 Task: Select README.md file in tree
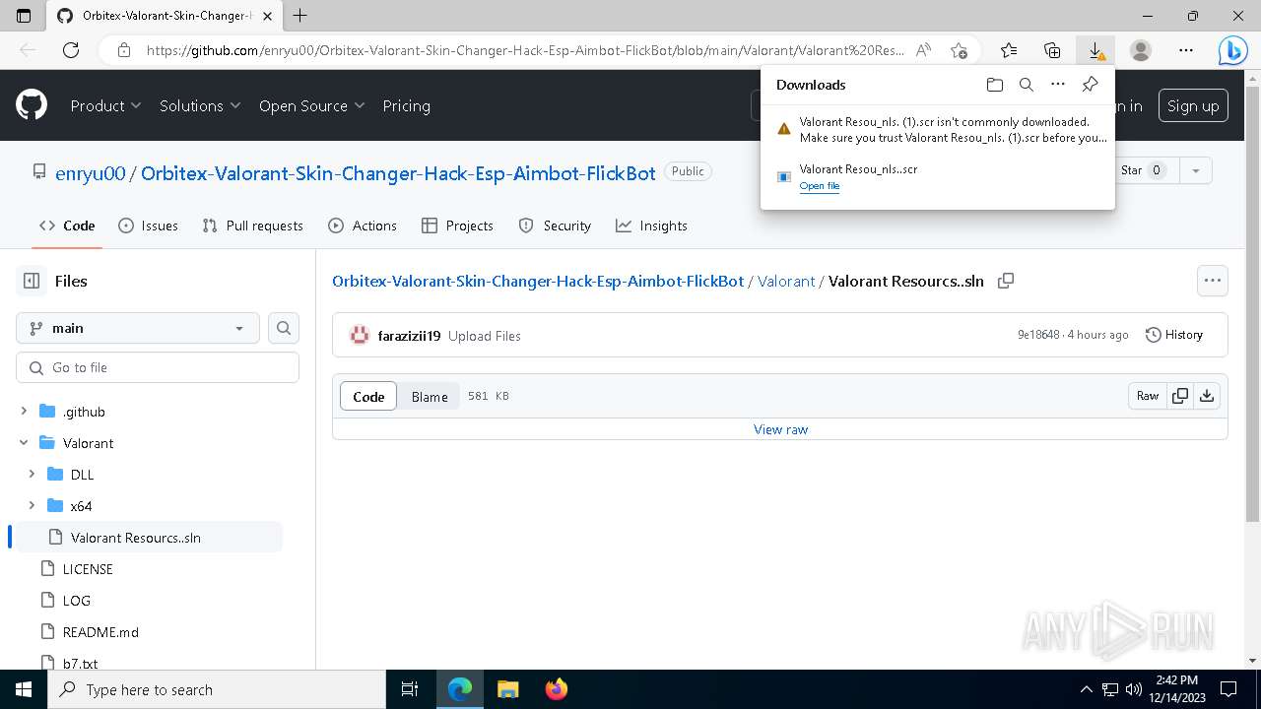[100, 632]
